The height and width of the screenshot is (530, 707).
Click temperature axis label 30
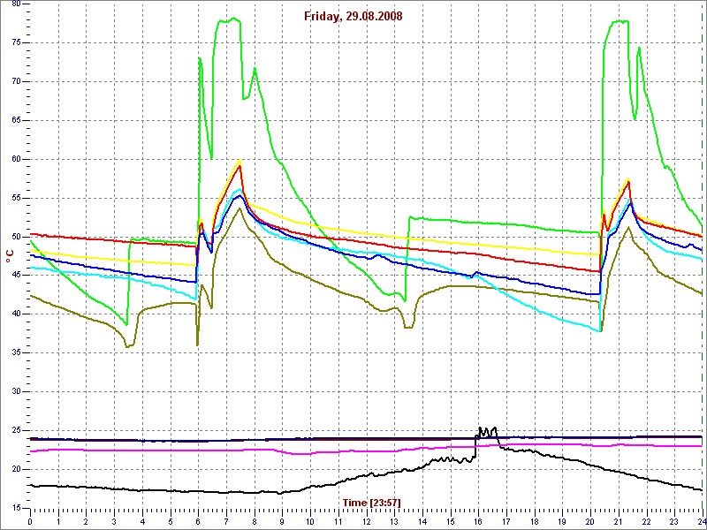point(14,392)
